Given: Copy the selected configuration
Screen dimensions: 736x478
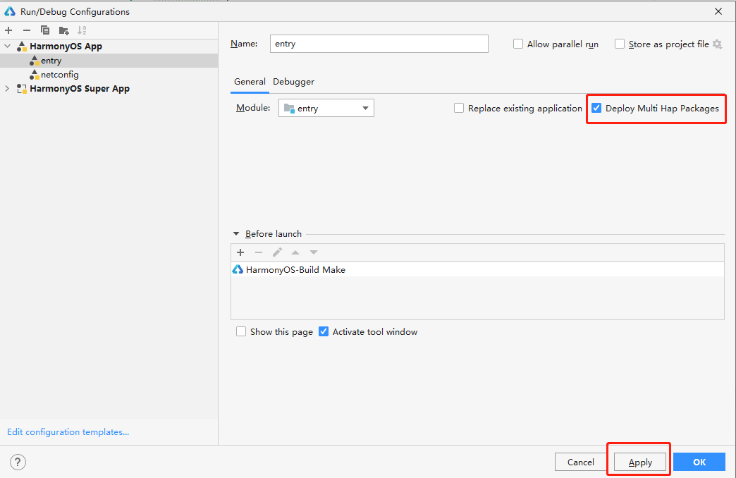Looking at the screenshot, I should pos(45,30).
